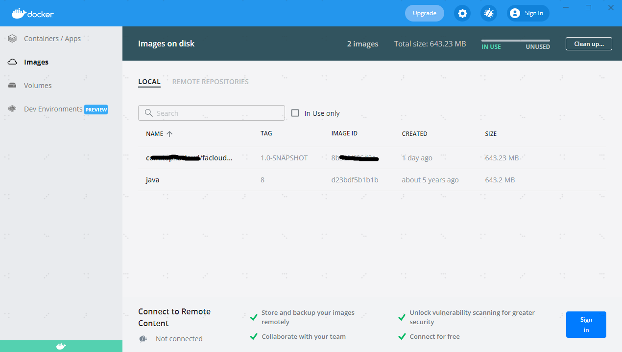622x352 pixels.
Task: Click the '1 day ago' cell
Action: click(417, 158)
